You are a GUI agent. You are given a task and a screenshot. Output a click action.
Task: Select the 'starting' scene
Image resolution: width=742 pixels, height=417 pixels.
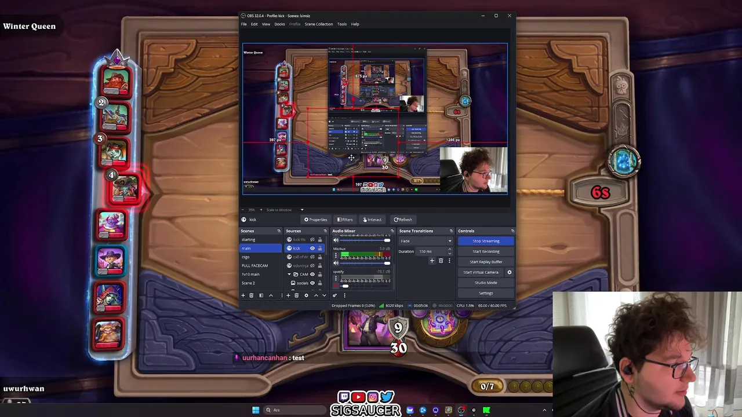point(261,240)
